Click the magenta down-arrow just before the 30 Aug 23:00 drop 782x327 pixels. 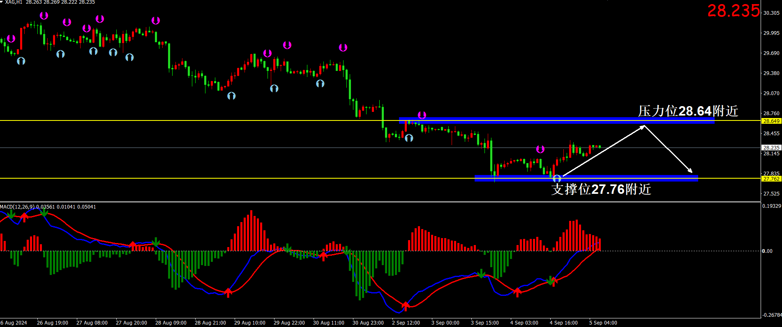pos(343,48)
